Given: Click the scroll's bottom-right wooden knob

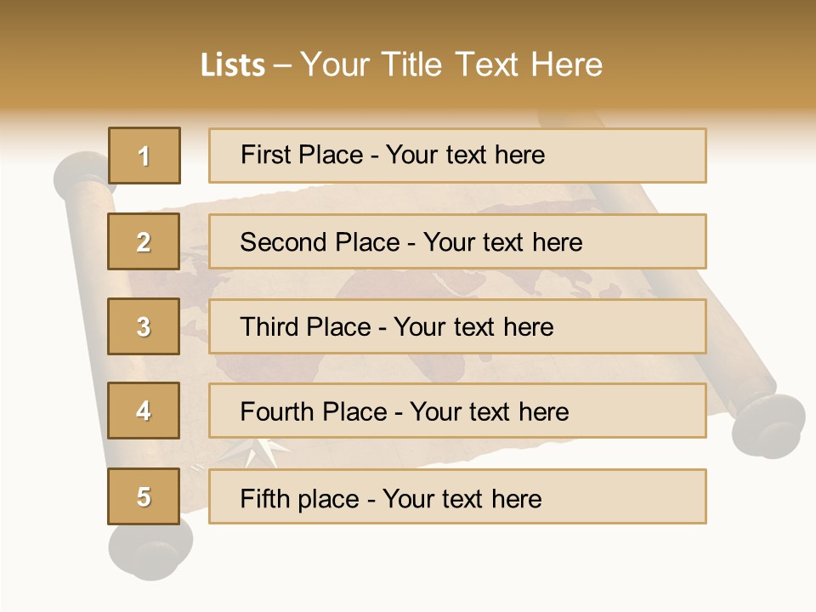Looking at the screenshot, I should 769,425.
